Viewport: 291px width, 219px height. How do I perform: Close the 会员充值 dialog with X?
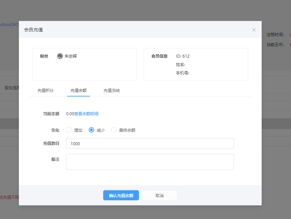254,30
